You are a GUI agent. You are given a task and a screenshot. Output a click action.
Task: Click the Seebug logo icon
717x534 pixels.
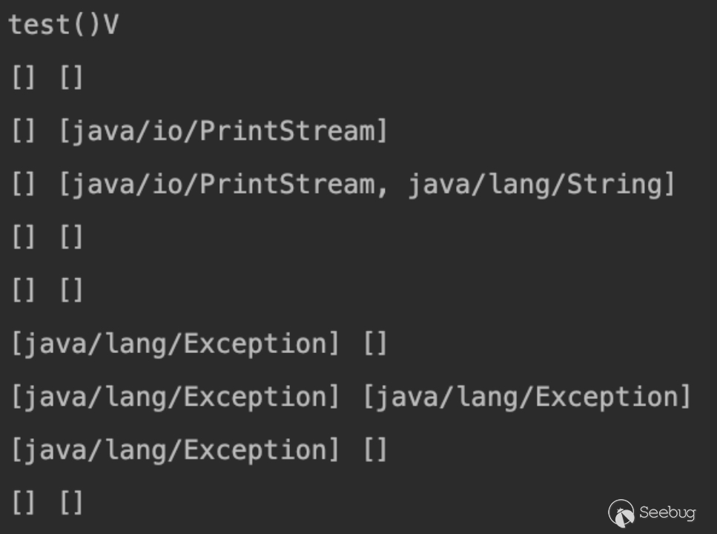pyautogui.click(x=621, y=512)
